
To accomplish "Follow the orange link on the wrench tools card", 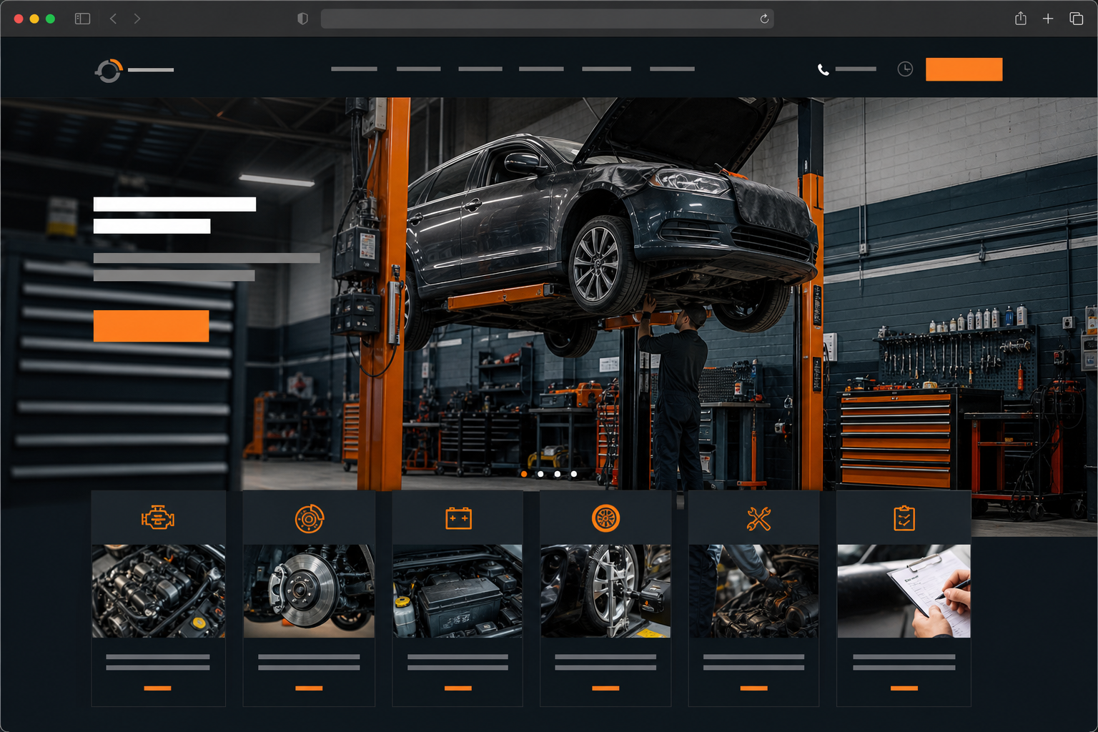I will (754, 688).
